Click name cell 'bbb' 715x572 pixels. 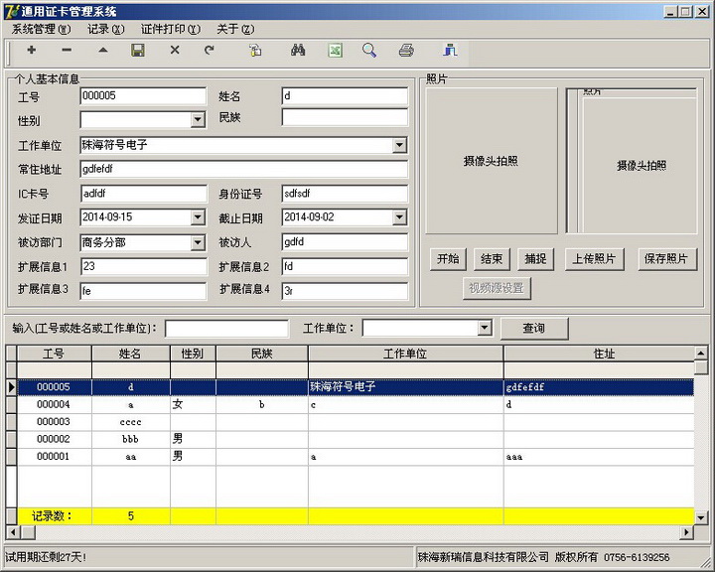(130, 439)
